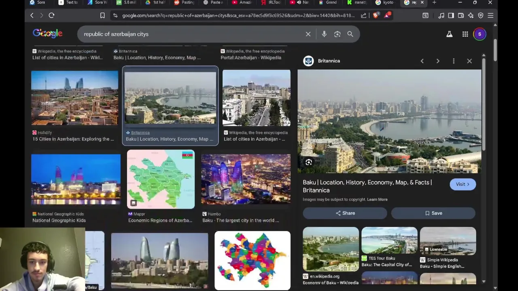Open National Geographic Kids night skyline thumbnail
This screenshot has height=291, width=518.
(76, 179)
